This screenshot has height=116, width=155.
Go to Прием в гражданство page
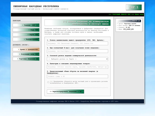coord(26,50)
